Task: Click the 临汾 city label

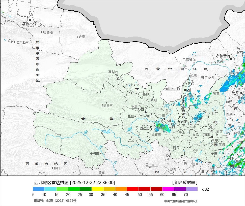Action: click(x=229, y=115)
